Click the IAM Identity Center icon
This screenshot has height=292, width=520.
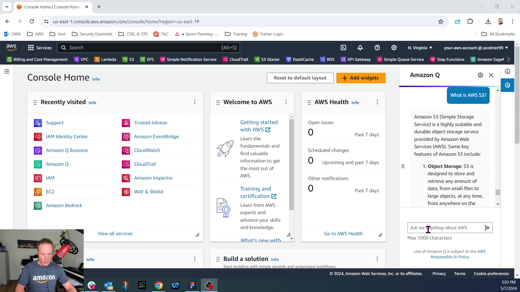click(x=38, y=137)
